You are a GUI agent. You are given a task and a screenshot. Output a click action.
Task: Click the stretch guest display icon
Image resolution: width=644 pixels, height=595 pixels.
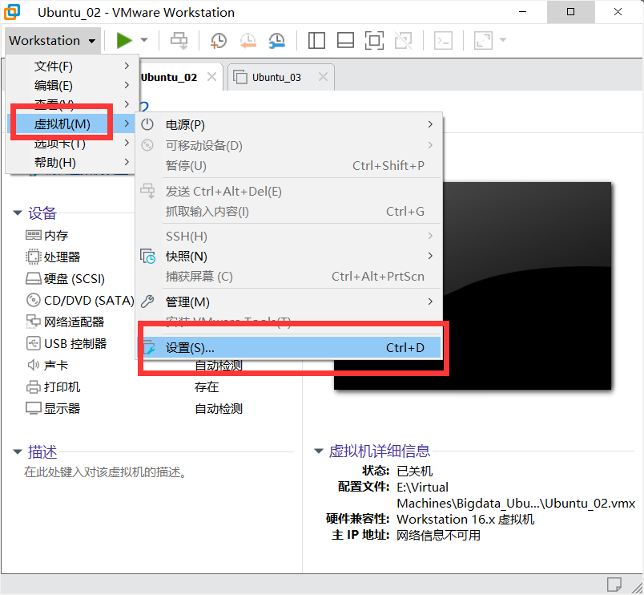(483, 40)
